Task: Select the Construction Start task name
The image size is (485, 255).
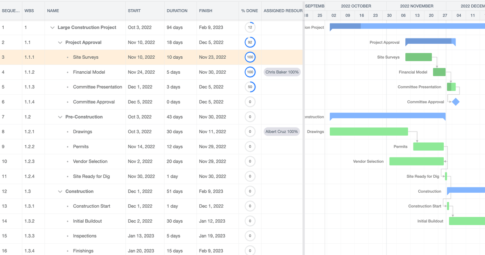Action: click(92, 206)
